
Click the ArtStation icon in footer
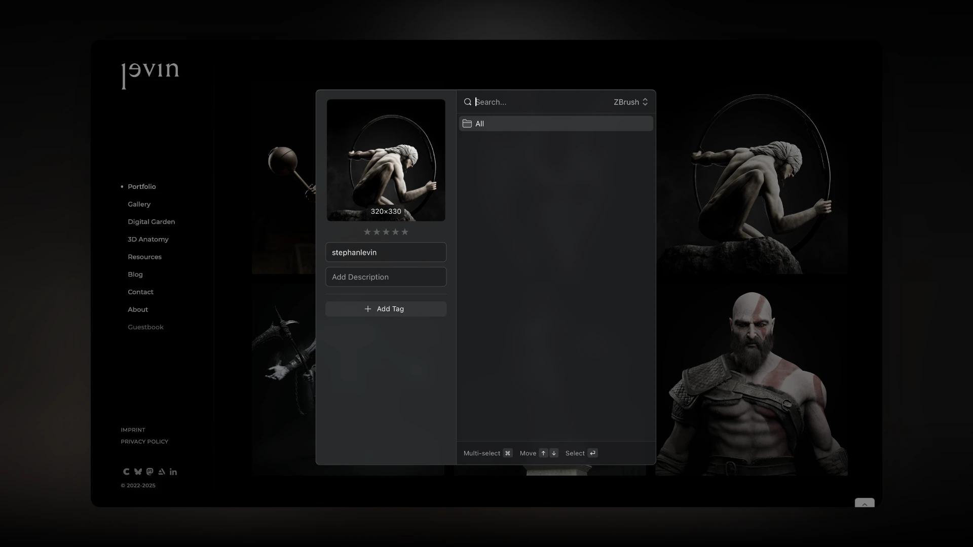(162, 472)
